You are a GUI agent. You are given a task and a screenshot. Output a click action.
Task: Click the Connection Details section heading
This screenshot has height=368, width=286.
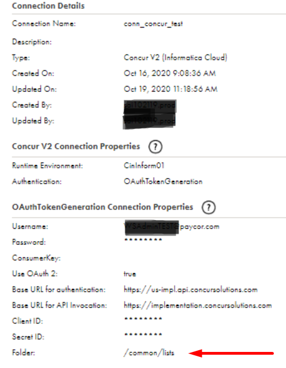48,6
